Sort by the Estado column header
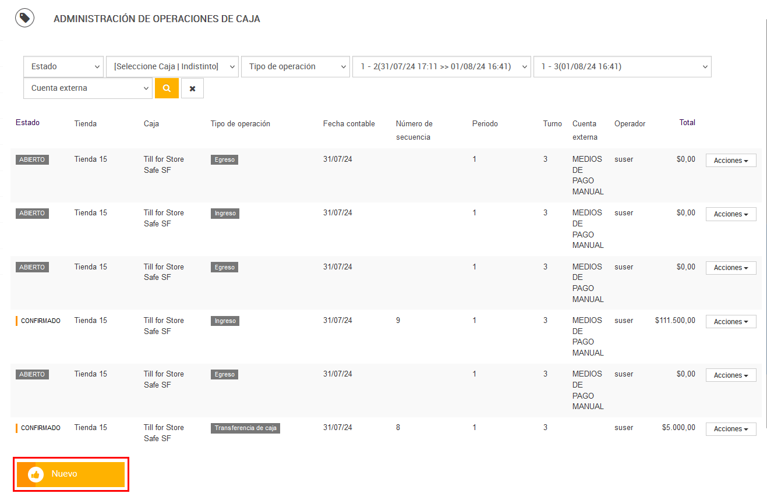The image size is (767, 497). coord(28,123)
